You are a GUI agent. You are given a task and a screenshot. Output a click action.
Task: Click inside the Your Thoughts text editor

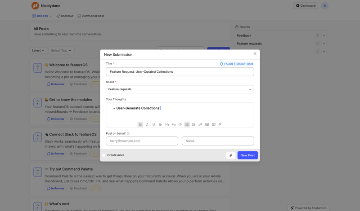point(180,112)
